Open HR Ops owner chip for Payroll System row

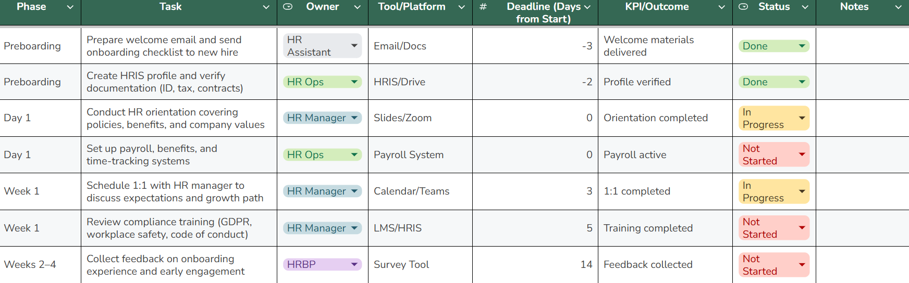click(354, 155)
